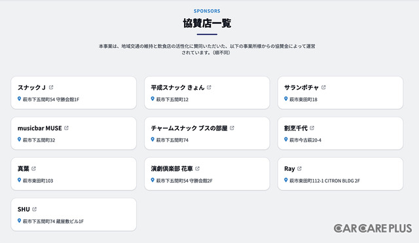Select address text 萩市下五間町12
The height and width of the screenshot is (243, 419).
172,100
